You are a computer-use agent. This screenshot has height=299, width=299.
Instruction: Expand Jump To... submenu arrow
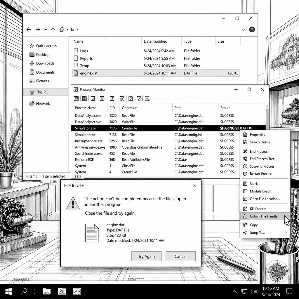tap(286, 232)
